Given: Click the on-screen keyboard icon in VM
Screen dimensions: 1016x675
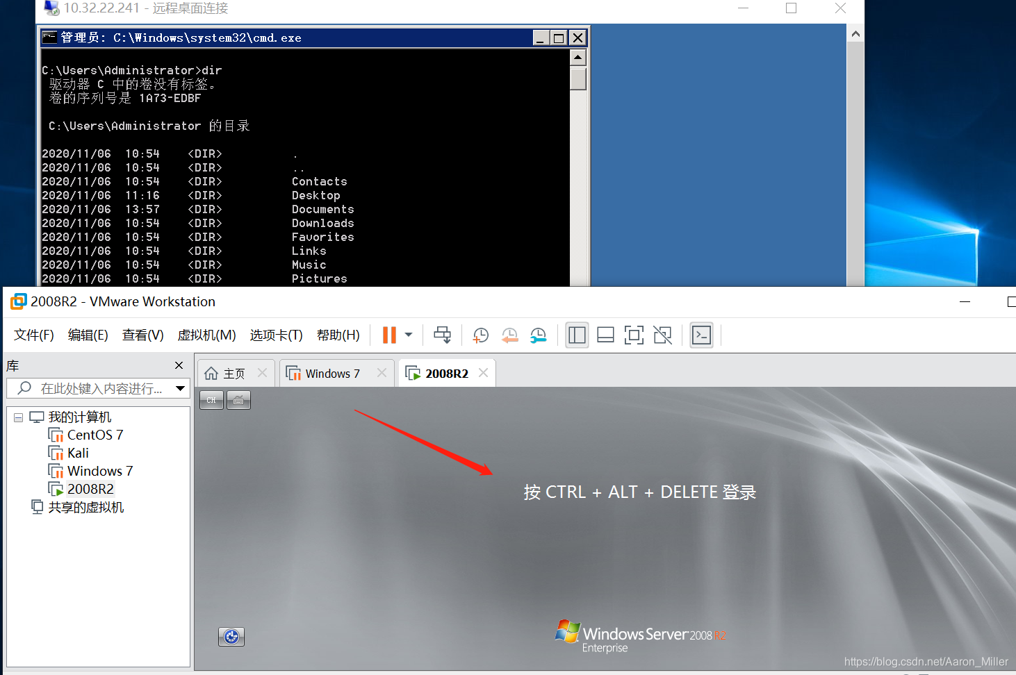Looking at the screenshot, I should click(x=238, y=400).
